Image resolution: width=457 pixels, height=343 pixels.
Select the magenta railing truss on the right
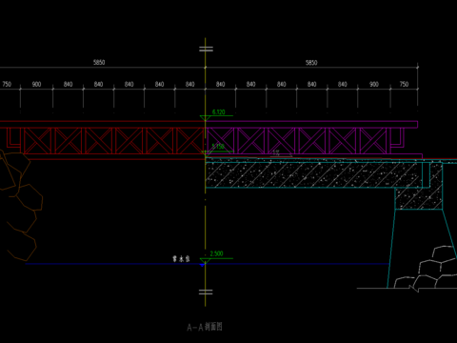click(312, 140)
